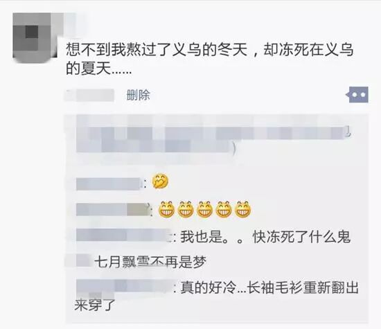
Task: Tap the poster's blurred profile avatar
Action: coord(35,37)
